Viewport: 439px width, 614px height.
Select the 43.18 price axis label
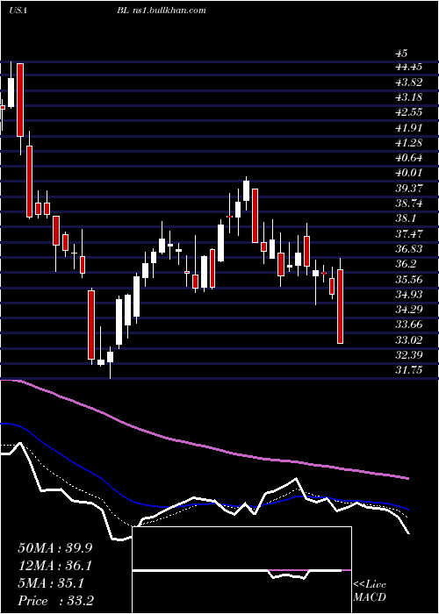[x=409, y=97]
